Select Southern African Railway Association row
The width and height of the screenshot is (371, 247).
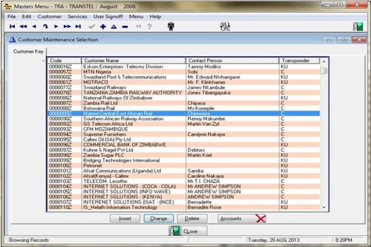coord(184,119)
